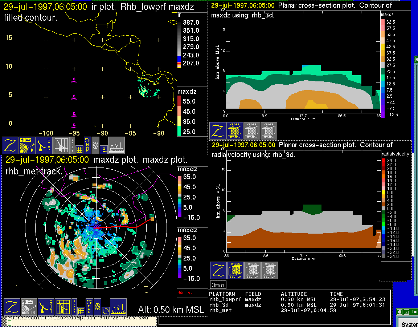418x327 pixels.
Task: Click the radar grid icon in the bottom maxdz plot toolbar
Action: pos(62,307)
